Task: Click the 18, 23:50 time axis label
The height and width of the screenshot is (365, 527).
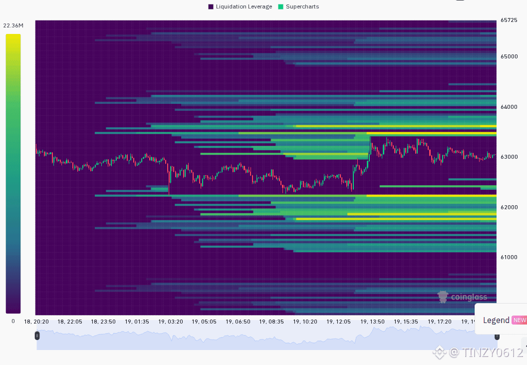Action: 103,322
